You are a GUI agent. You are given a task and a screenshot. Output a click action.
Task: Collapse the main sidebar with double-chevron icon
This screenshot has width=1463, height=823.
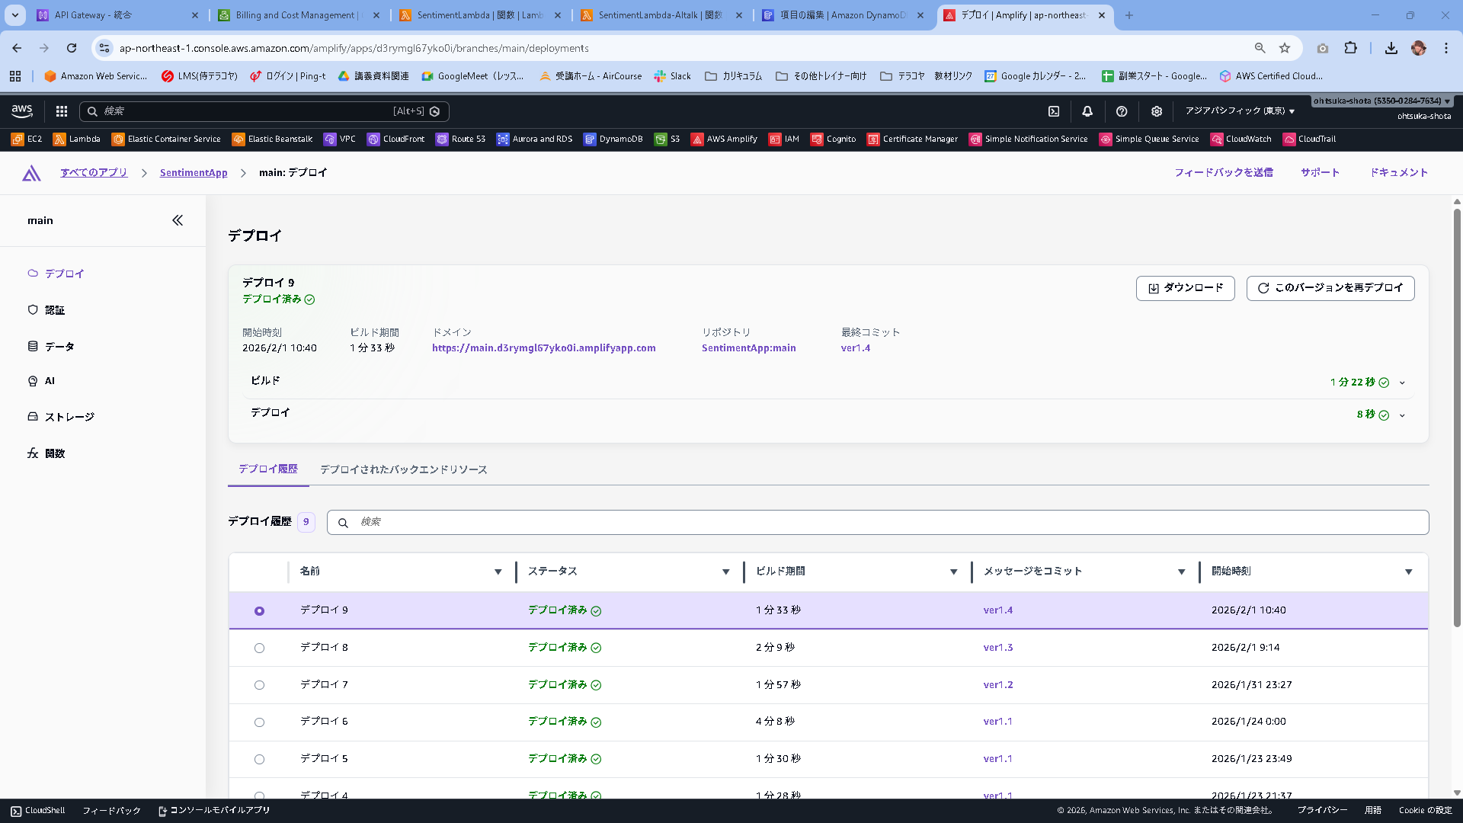coord(178,220)
